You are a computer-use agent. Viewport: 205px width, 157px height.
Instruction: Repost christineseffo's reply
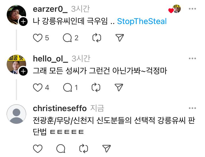tap(83, 149)
